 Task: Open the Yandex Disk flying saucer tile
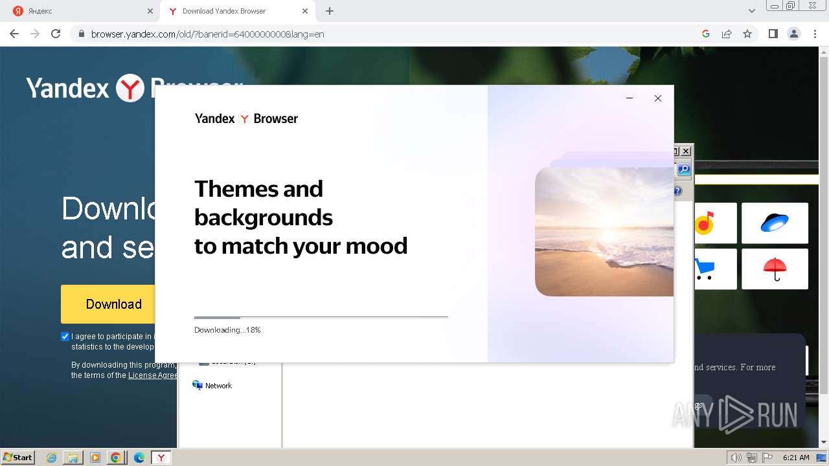(775, 223)
